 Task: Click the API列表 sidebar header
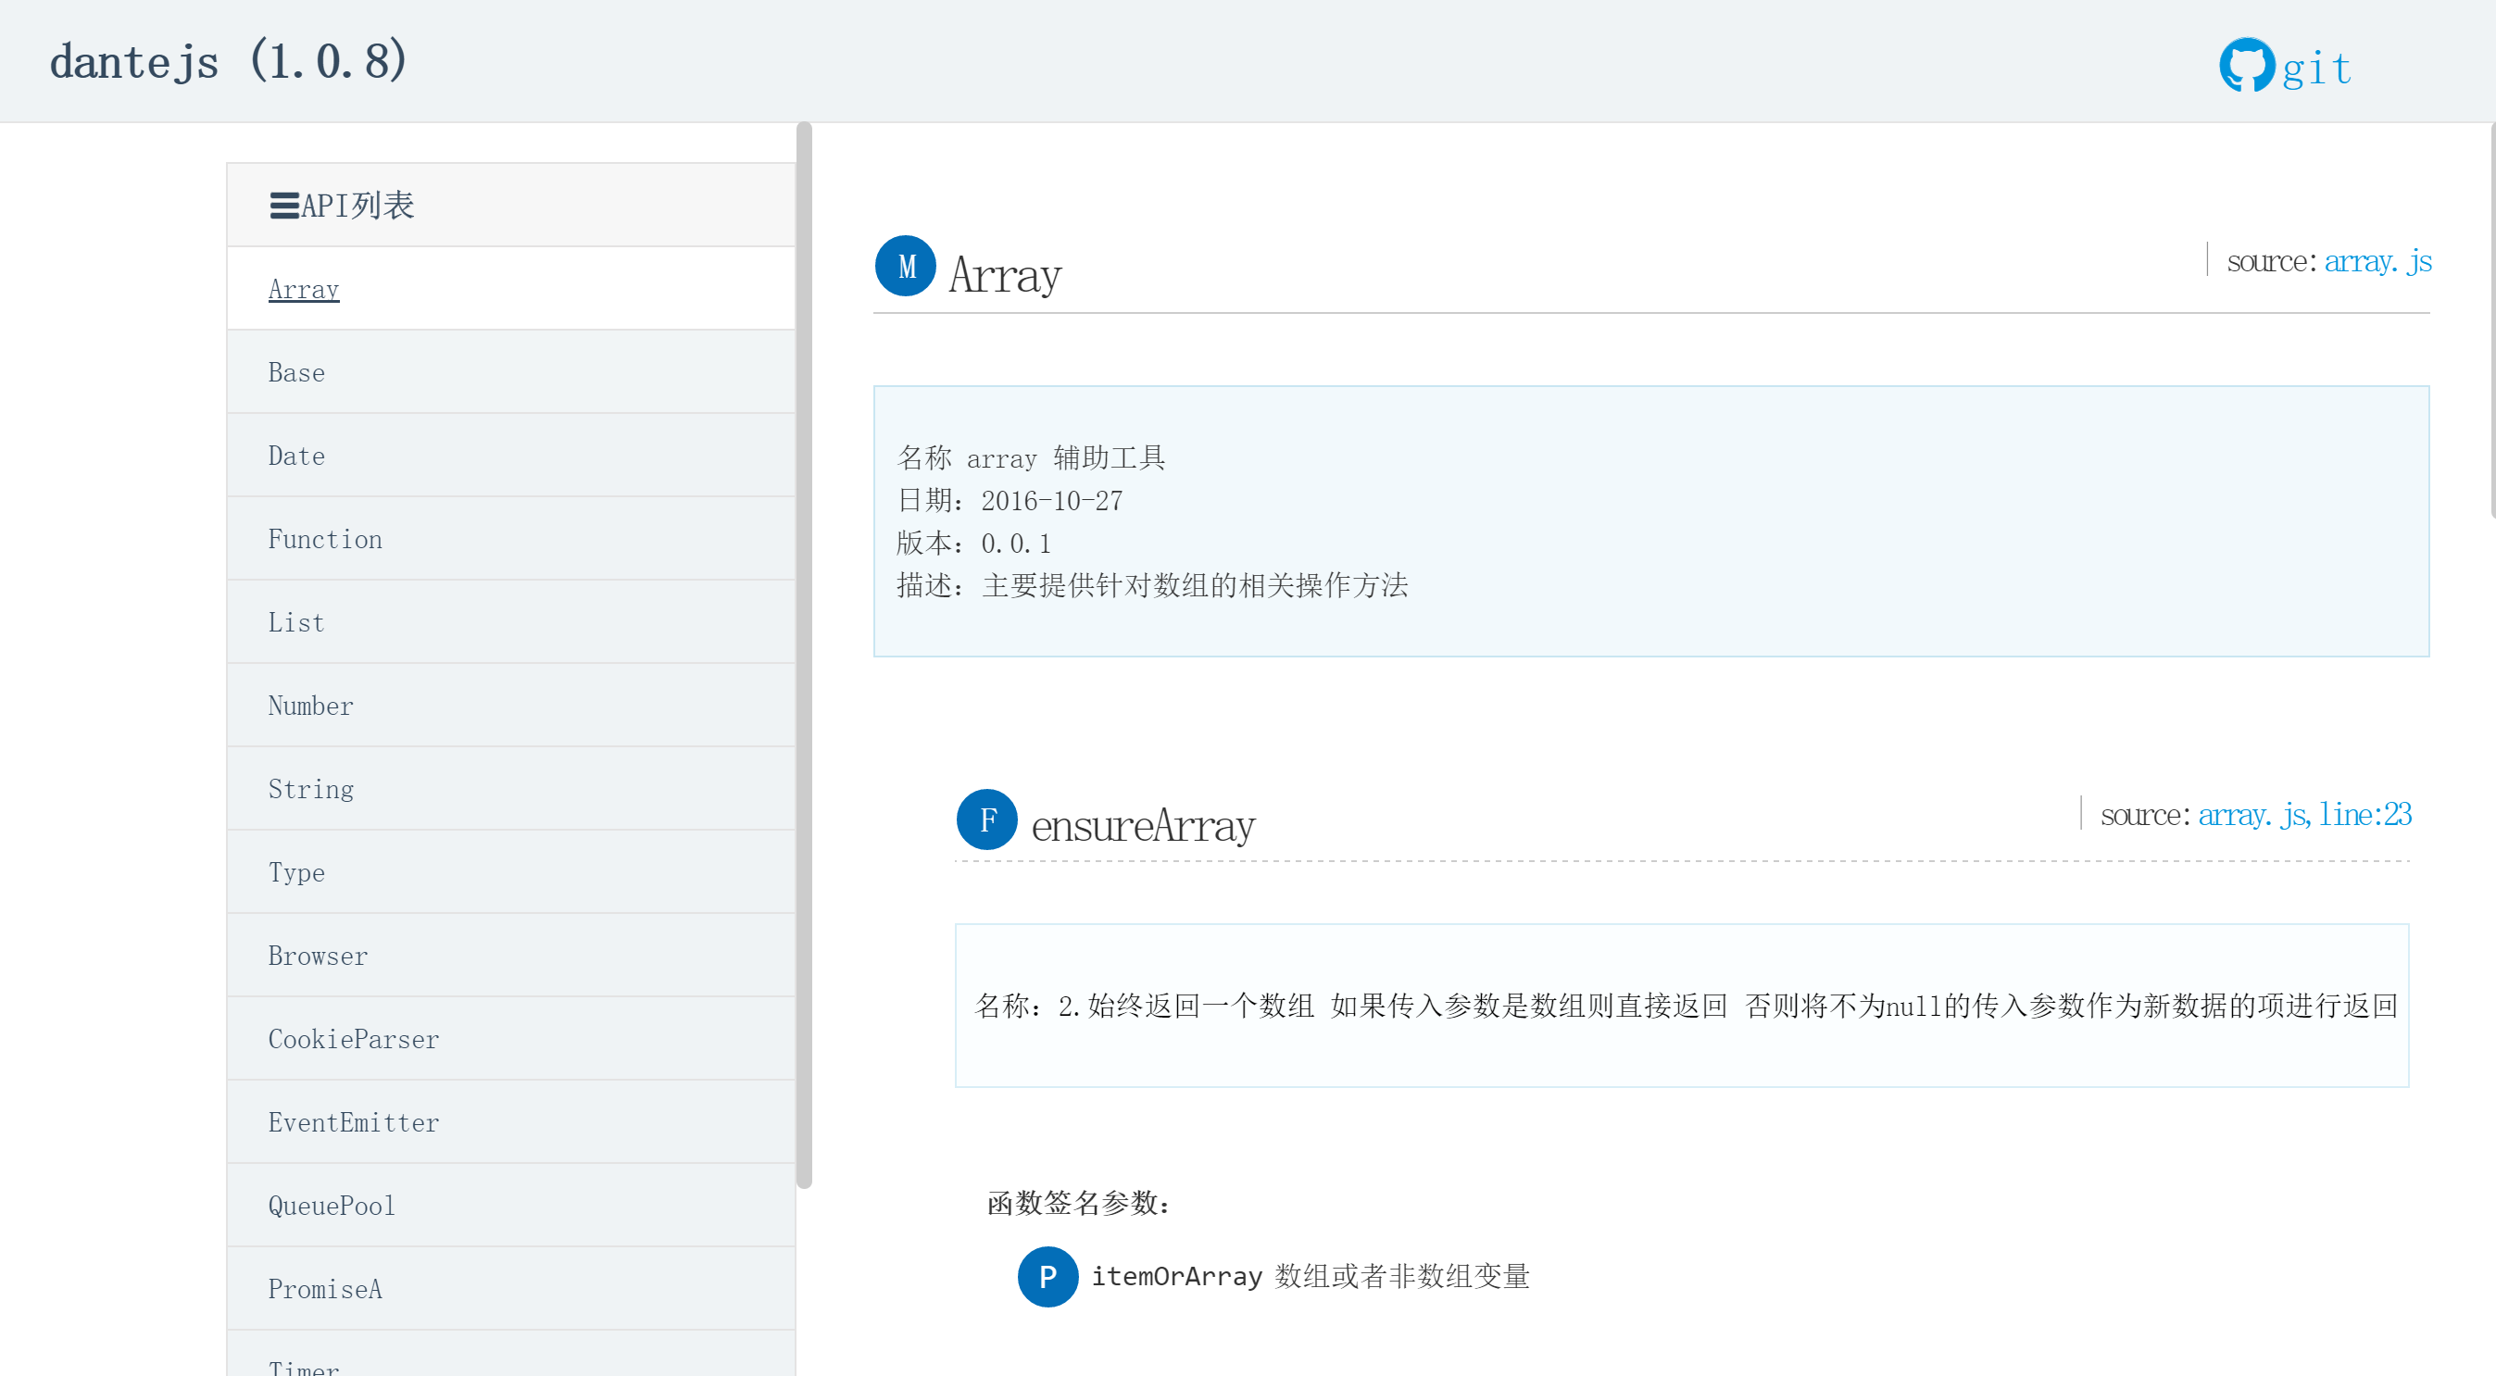click(x=510, y=206)
